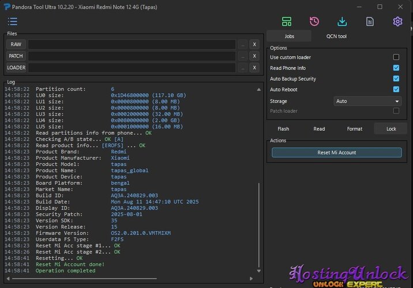Select the Flash tab
The height and width of the screenshot is (288, 413).
(283, 129)
